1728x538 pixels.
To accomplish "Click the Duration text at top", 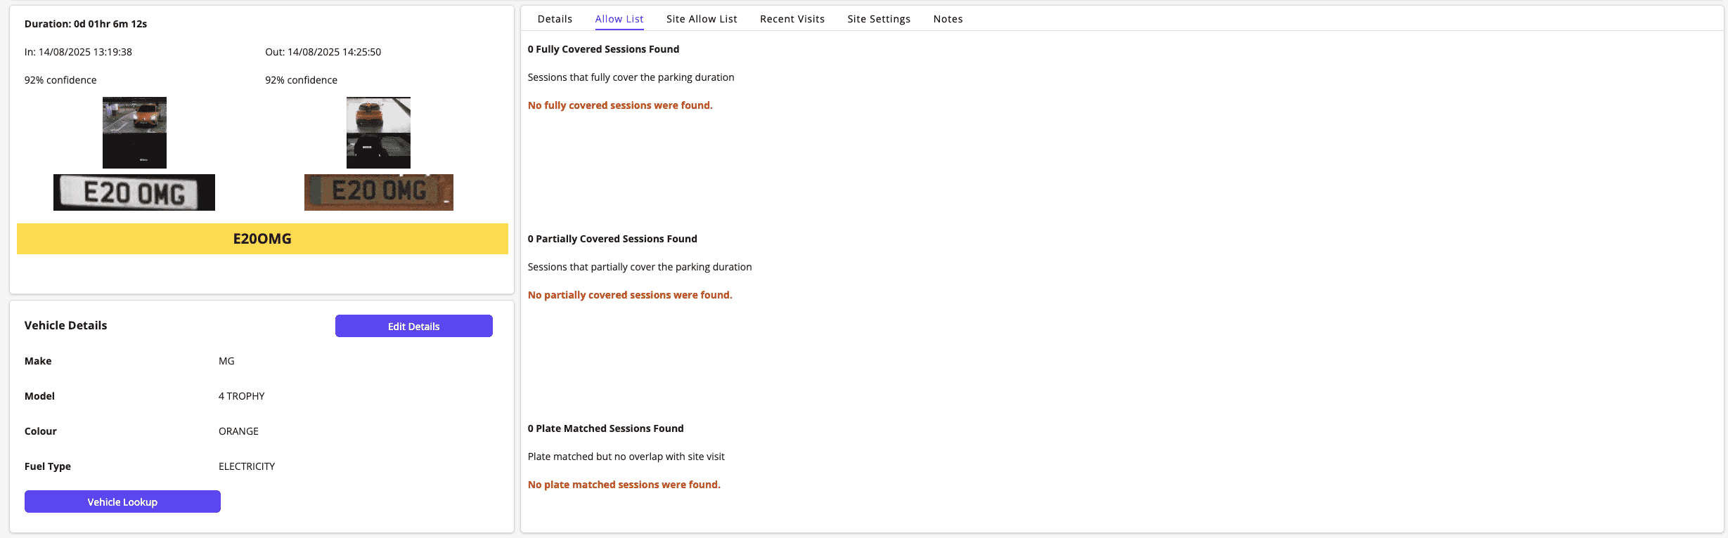I will click(x=86, y=24).
